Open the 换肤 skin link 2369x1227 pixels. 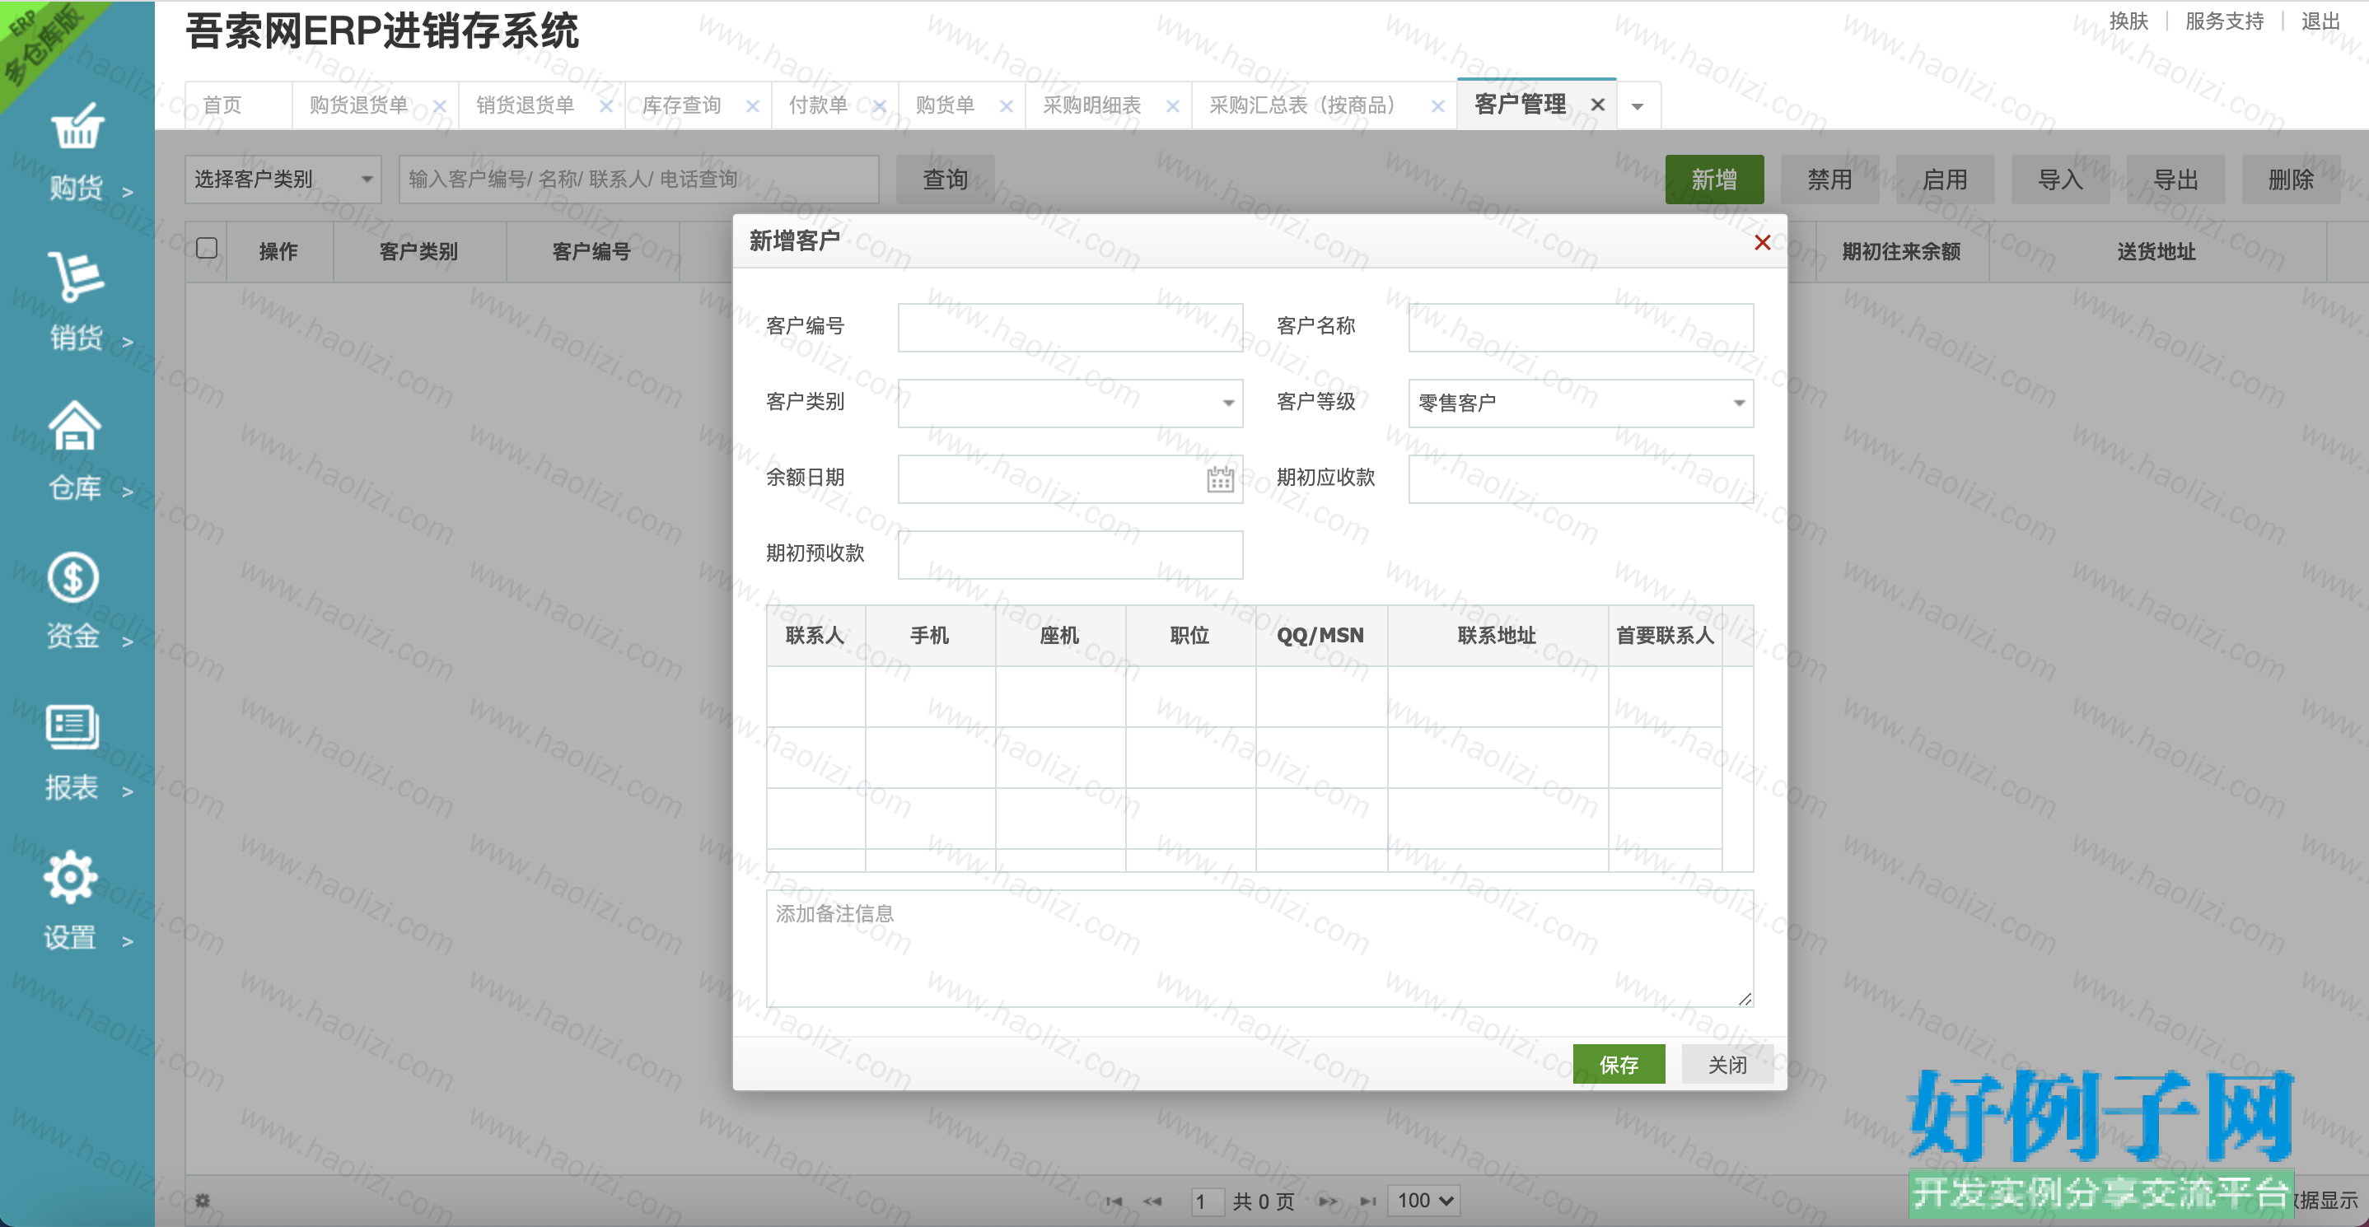click(2129, 21)
